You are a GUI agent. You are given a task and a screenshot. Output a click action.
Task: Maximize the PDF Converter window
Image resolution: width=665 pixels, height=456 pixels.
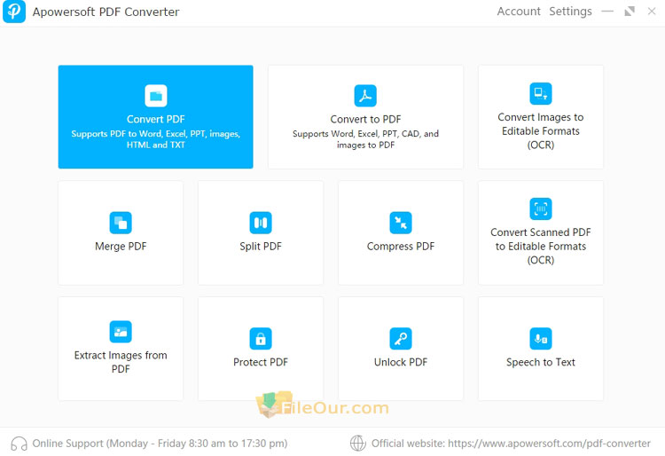pos(630,12)
